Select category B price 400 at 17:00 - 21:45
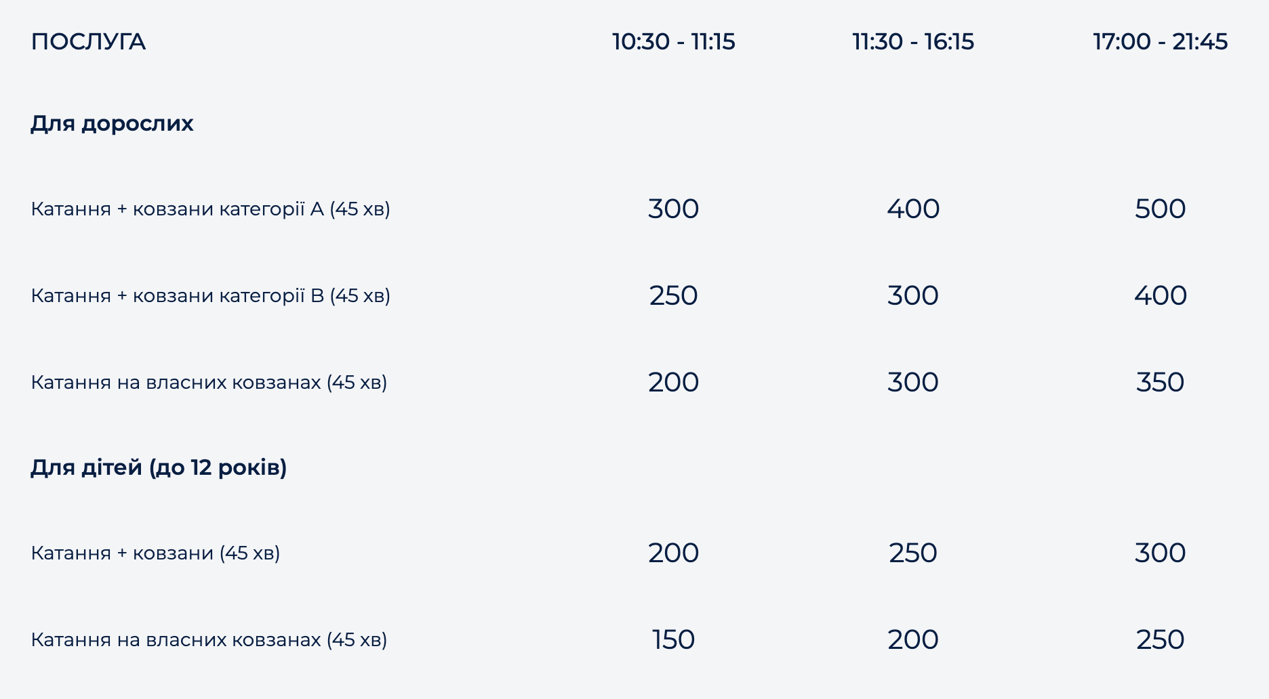This screenshot has height=699, width=1269. [x=1160, y=295]
